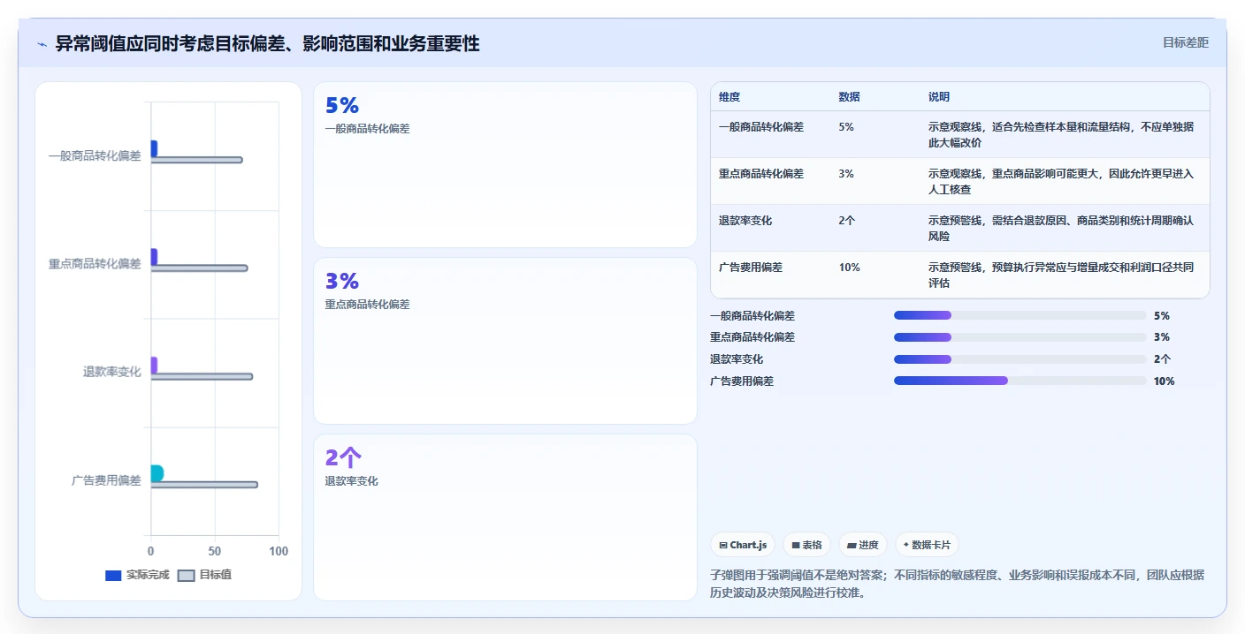The height and width of the screenshot is (634, 1245).
Task: Click the 50 tick on chart x-axis
Action: pyautogui.click(x=215, y=552)
